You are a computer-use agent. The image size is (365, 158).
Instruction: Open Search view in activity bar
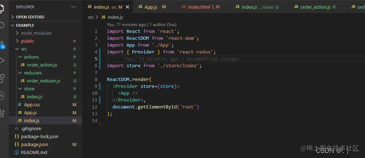tap(2, 25)
